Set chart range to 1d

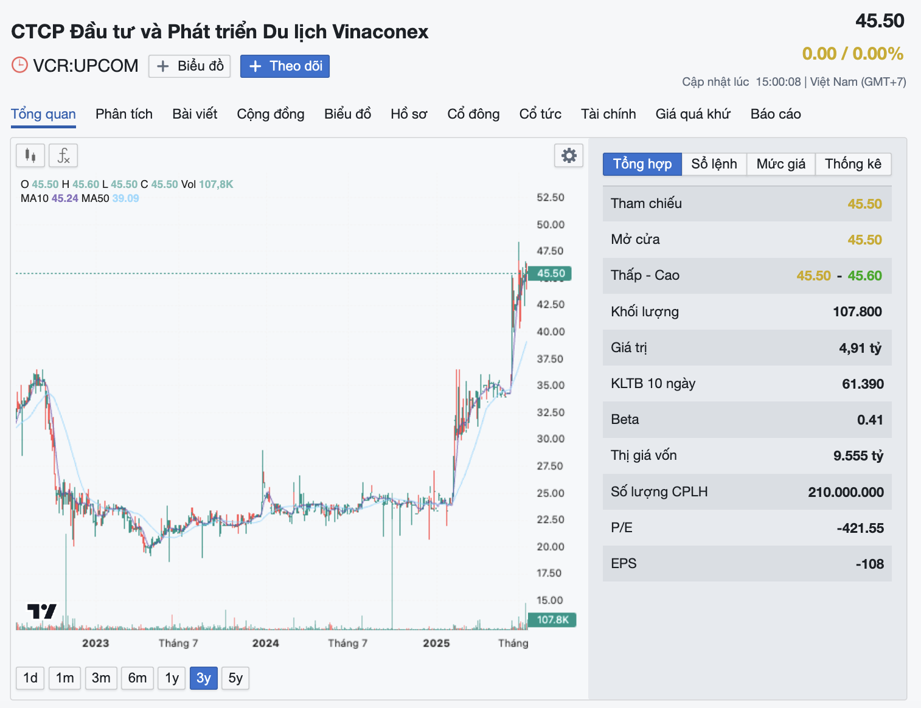click(x=30, y=678)
